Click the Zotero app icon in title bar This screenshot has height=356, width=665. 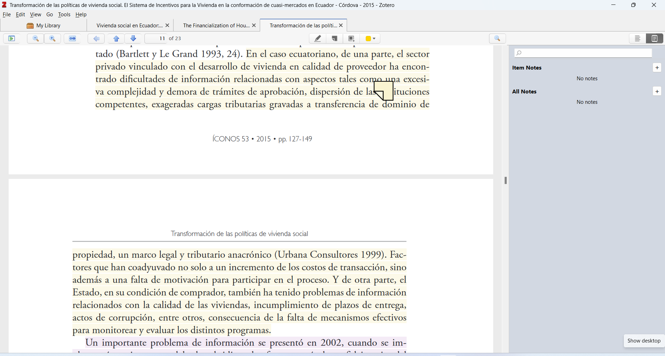tap(4, 5)
